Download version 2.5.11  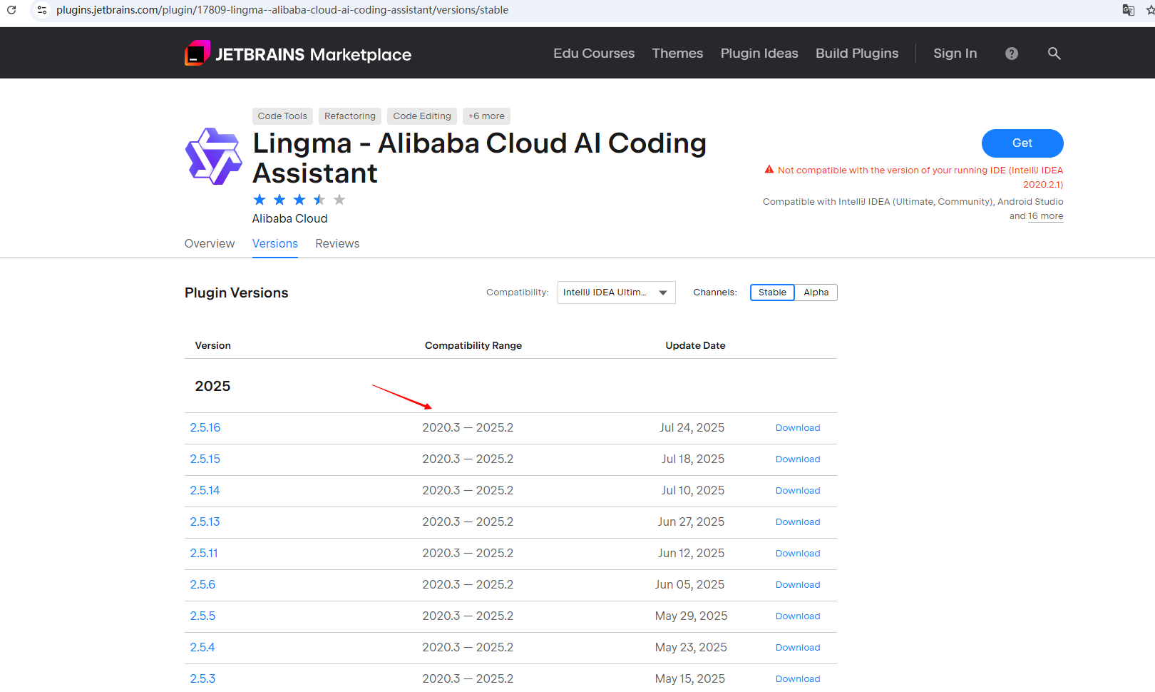[x=798, y=554]
